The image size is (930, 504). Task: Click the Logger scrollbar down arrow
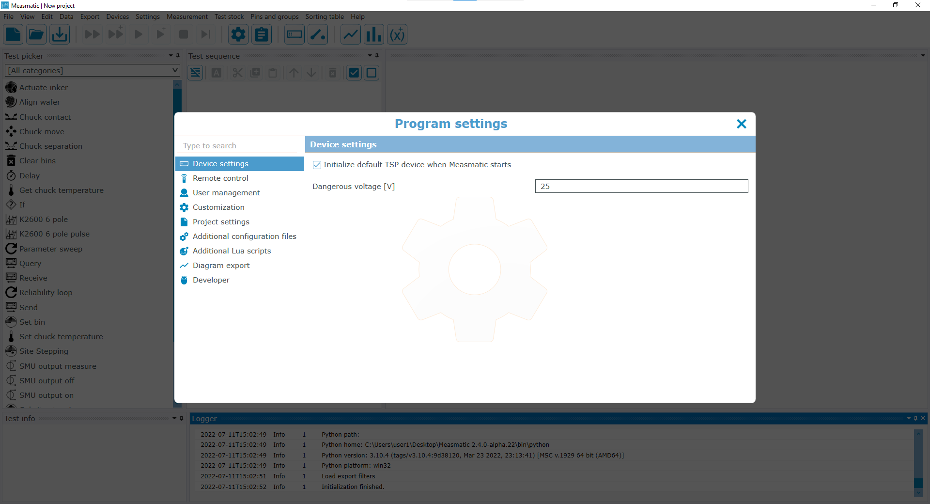(918, 492)
